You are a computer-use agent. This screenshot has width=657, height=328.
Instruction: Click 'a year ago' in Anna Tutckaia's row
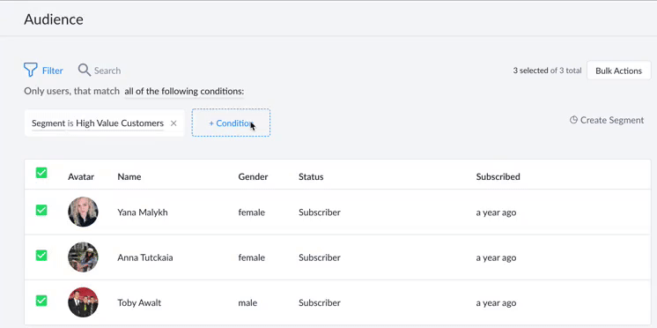coord(496,257)
